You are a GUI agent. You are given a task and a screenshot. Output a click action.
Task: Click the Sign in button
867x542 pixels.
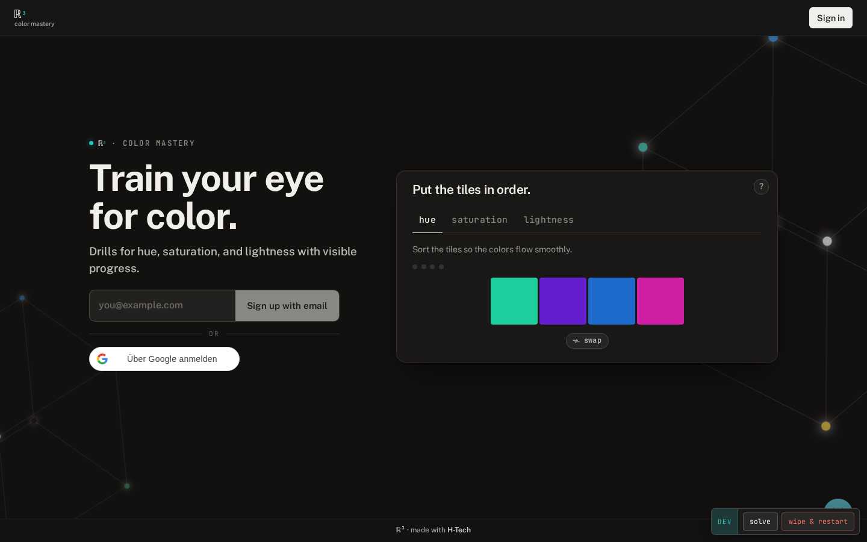coord(831,18)
